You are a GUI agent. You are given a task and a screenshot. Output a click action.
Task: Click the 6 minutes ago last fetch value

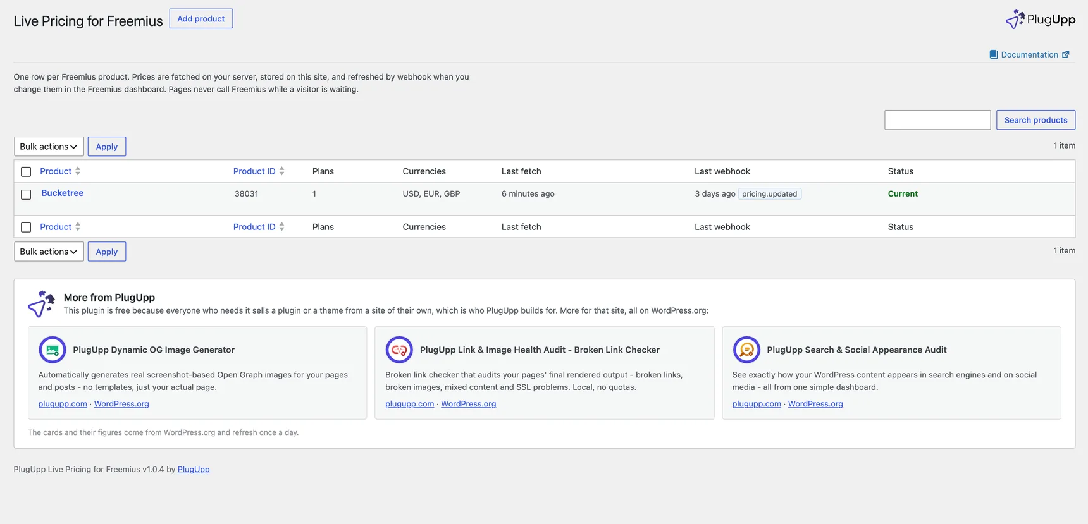coord(528,194)
